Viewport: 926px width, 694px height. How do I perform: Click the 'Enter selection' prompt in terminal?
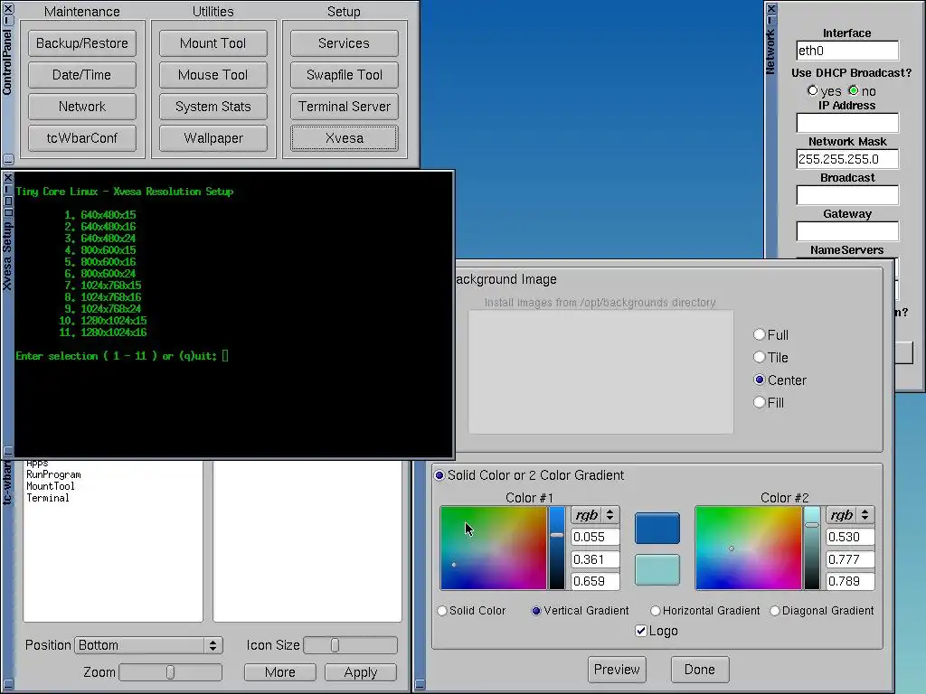click(x=117, y=356)
